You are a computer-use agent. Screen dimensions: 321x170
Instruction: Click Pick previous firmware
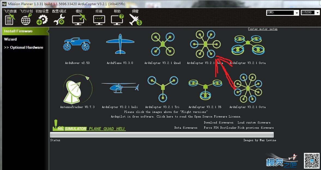(x=256, y=128)
